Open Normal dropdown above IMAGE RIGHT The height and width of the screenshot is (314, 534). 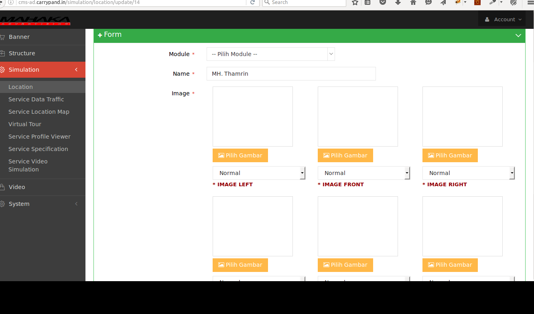tap(468, 173)
